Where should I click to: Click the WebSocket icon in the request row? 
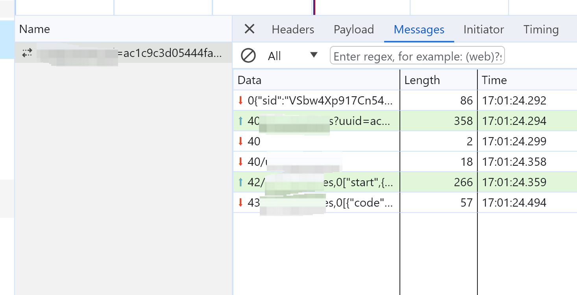(27, 53)
